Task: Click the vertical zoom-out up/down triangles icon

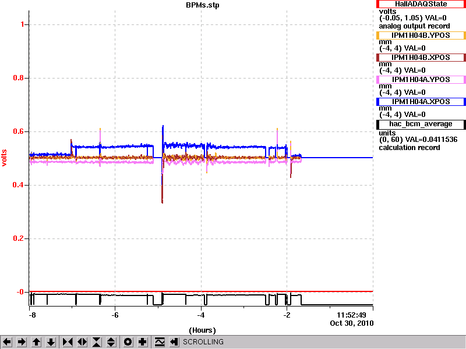Action: click(x=111, y=342)
